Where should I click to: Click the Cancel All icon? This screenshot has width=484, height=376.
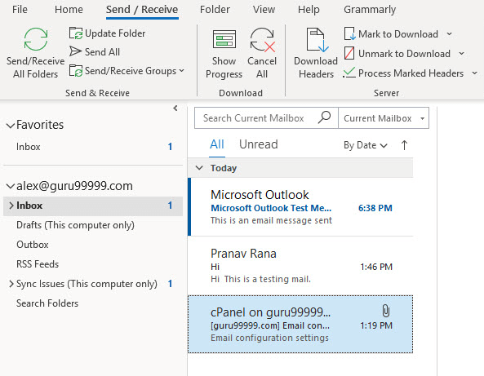tap(262, 39)
